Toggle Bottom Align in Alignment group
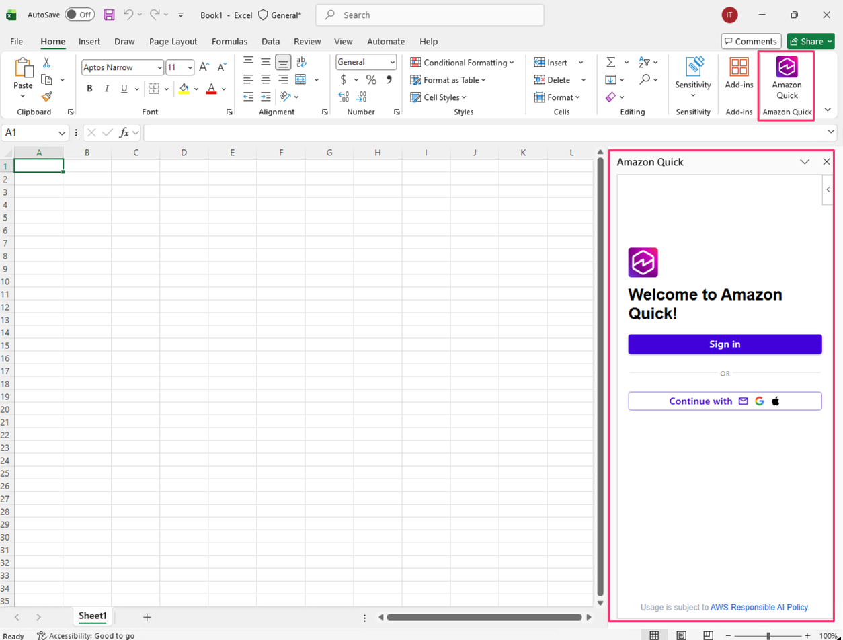843x640 pixels. click(283, 63)
